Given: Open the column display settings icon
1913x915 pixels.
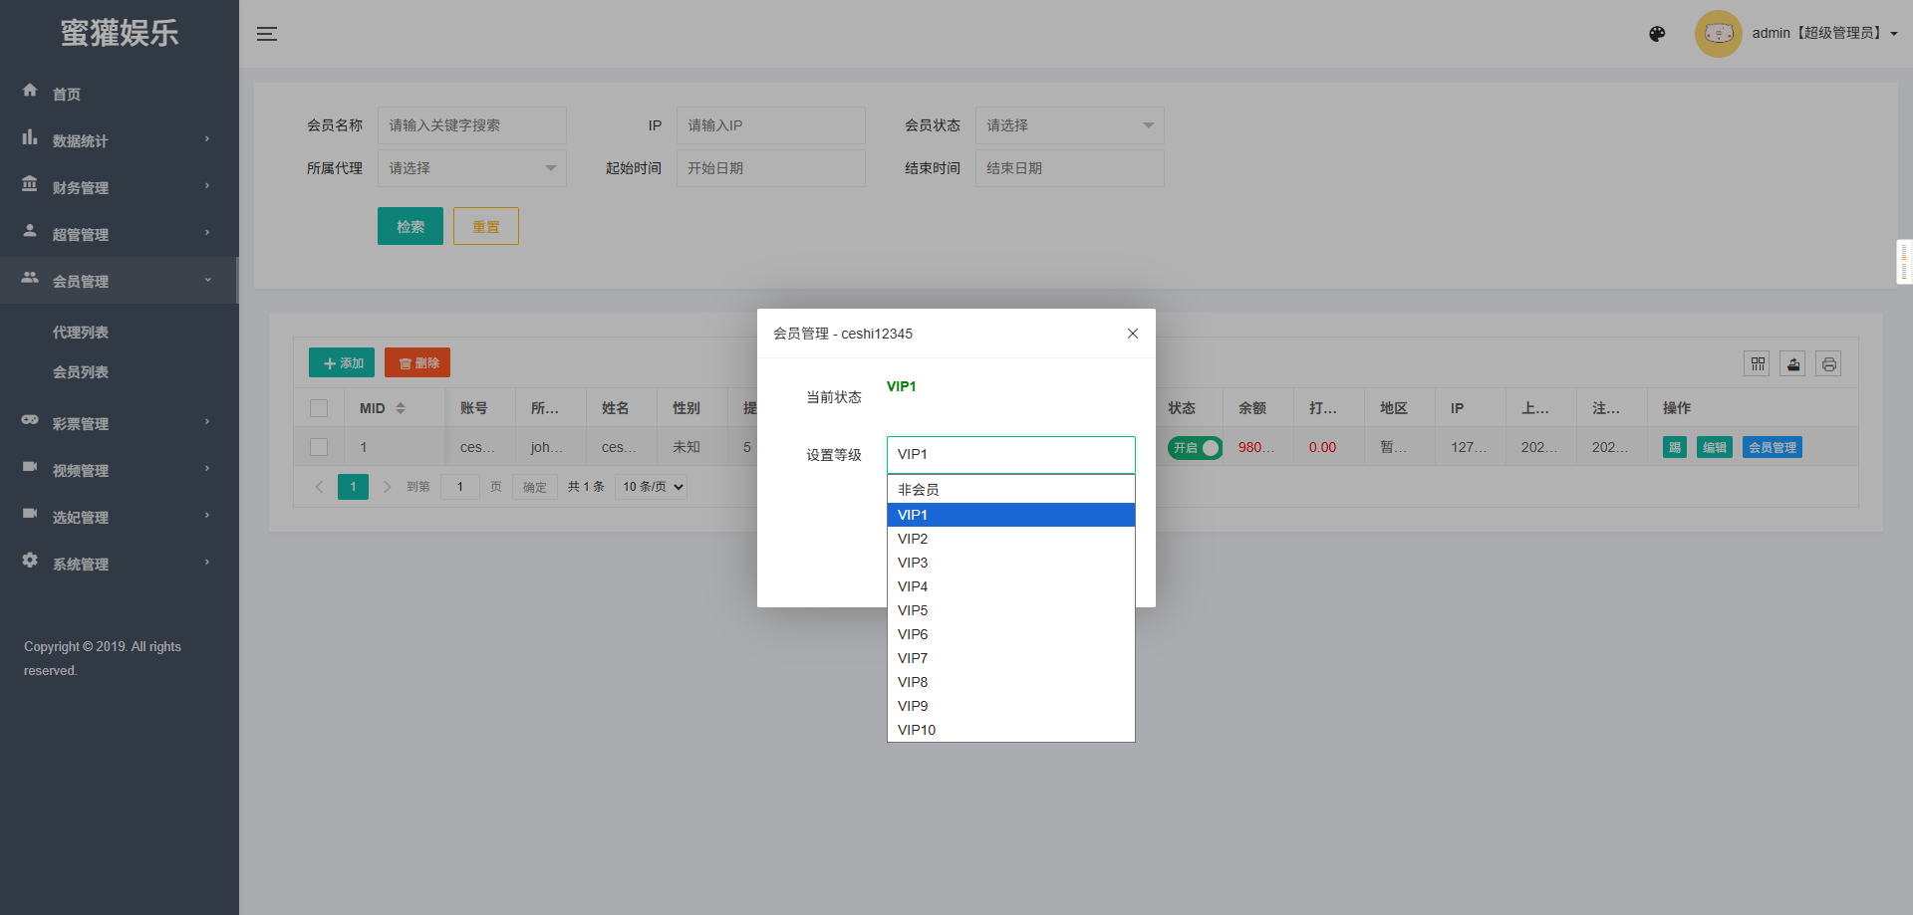Looking at the screenshot, I should tap(1757, 363).
